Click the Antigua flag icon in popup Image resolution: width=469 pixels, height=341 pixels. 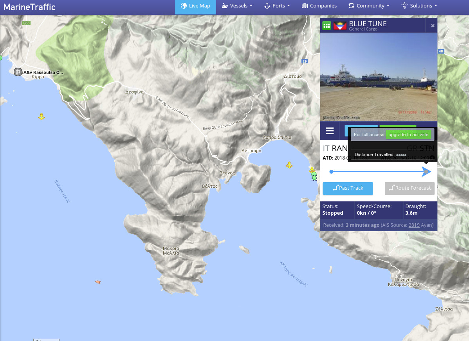tap(340, 26)
